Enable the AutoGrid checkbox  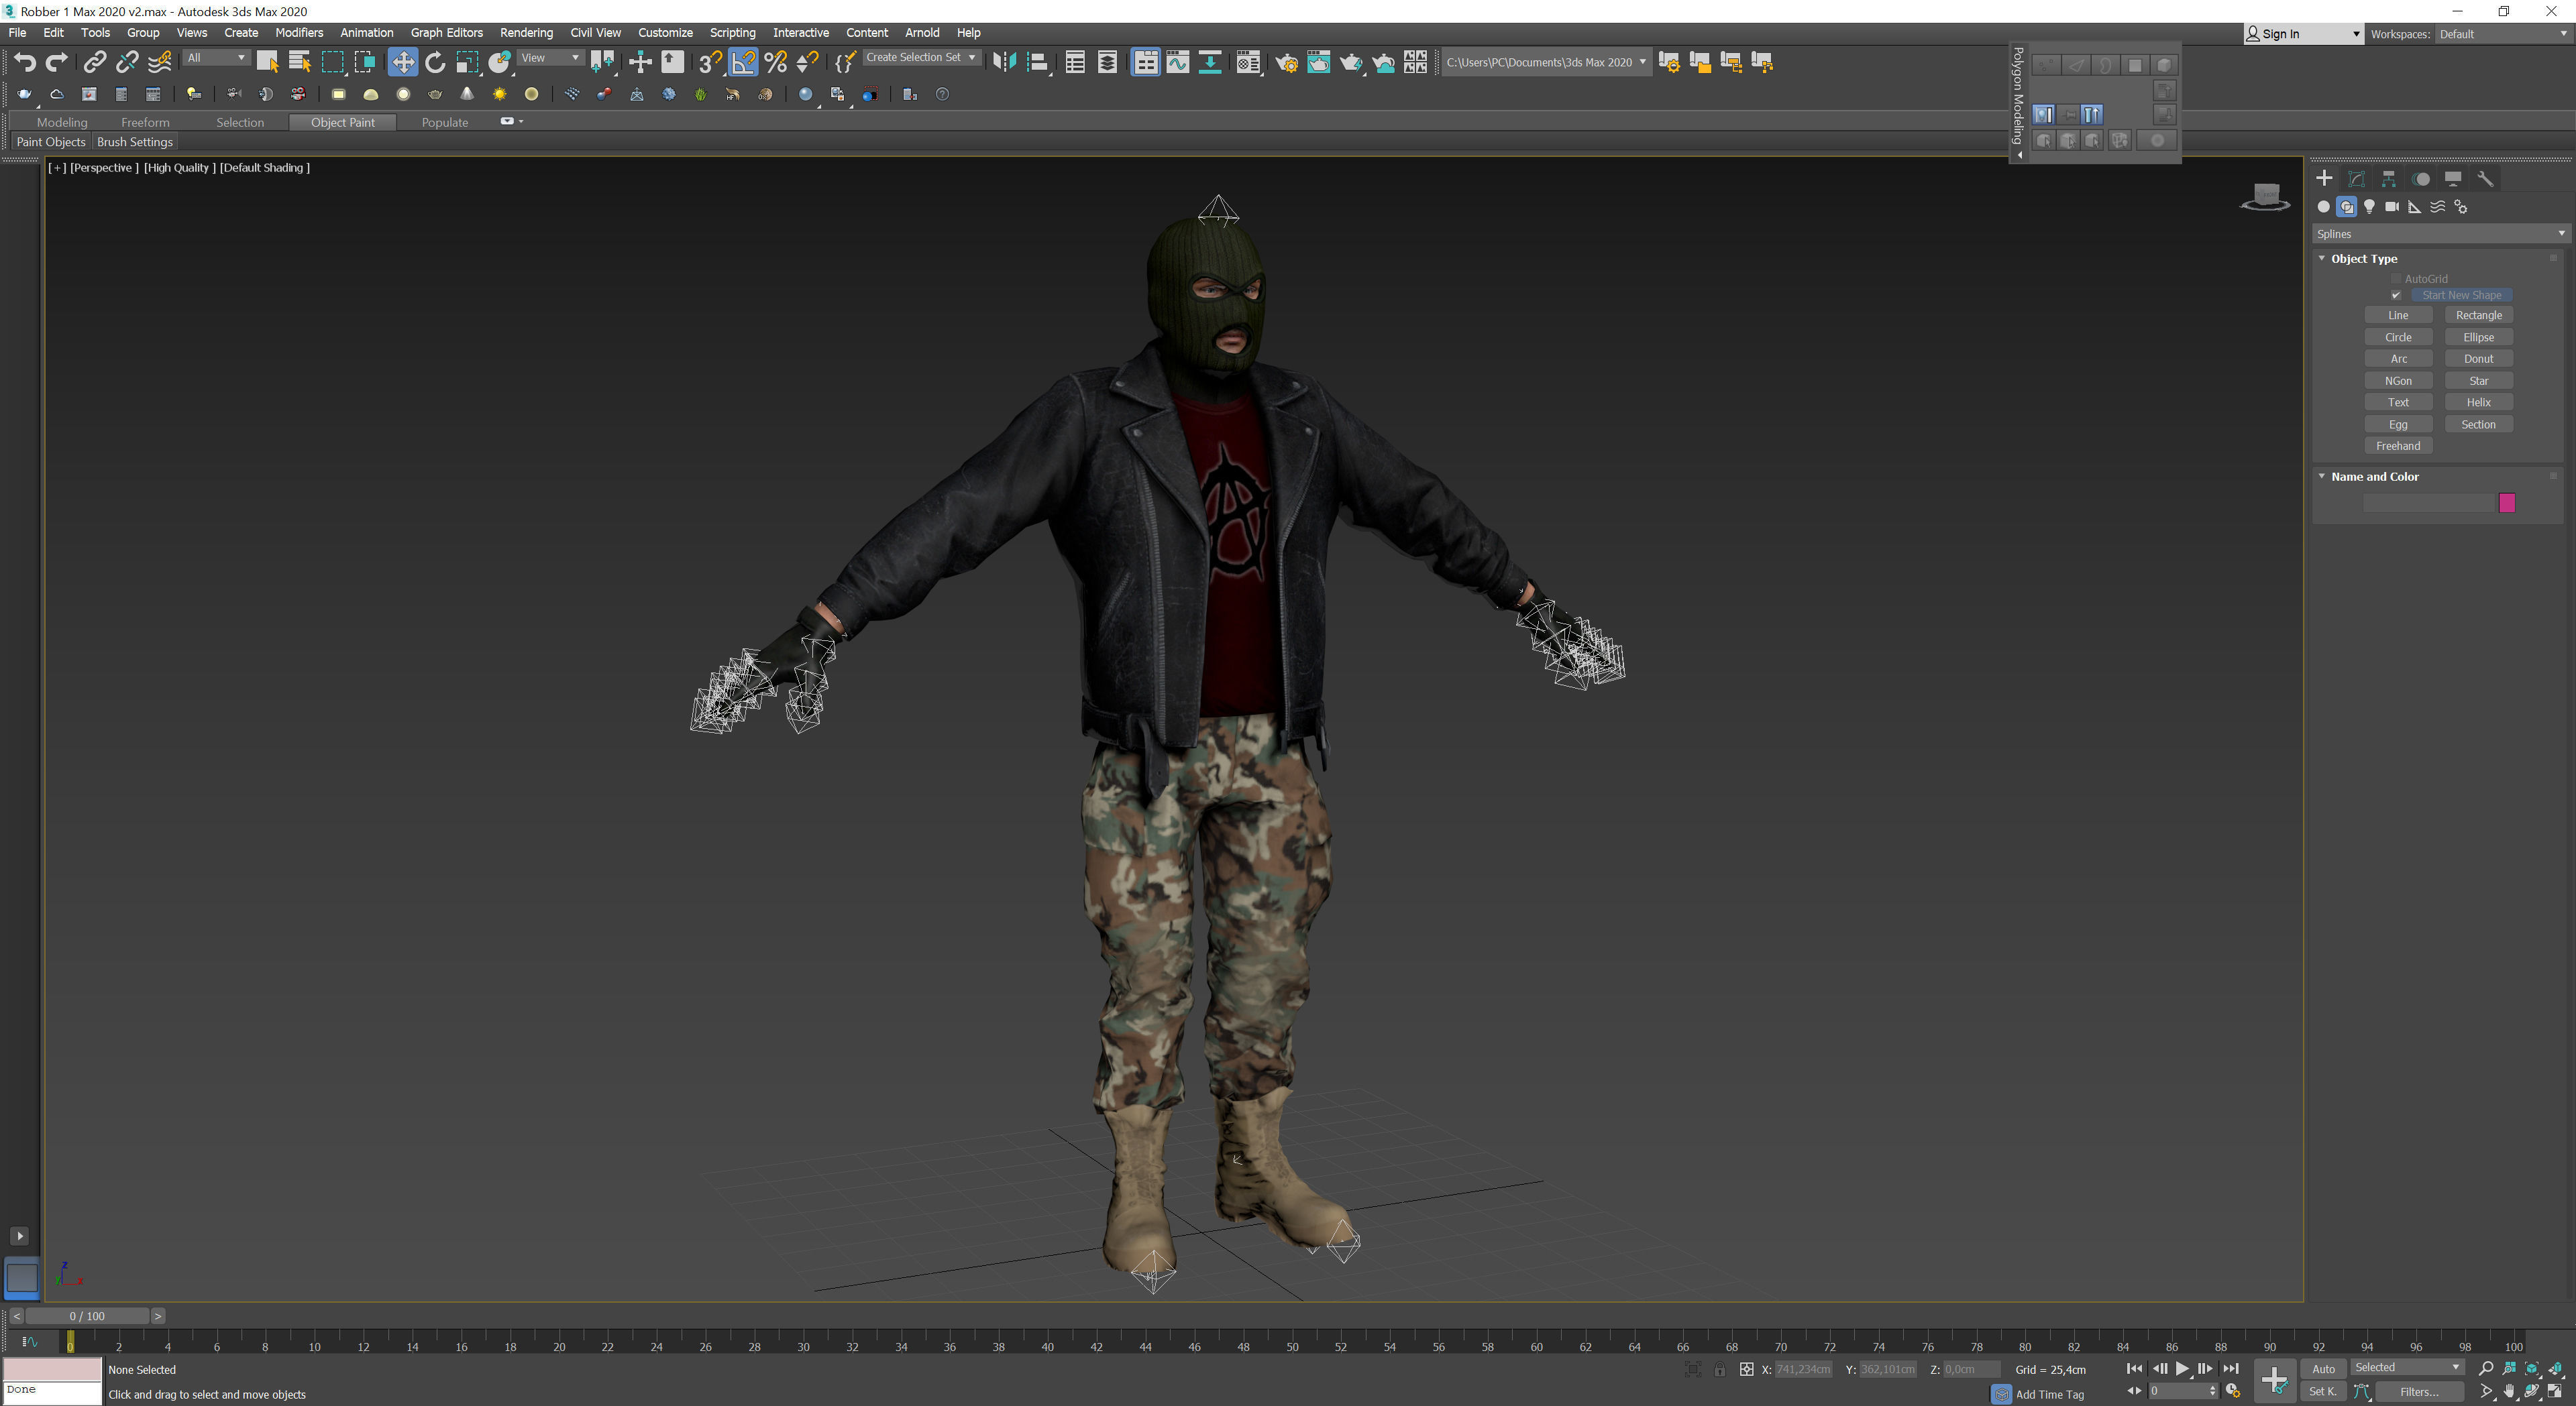pyautogui.click(x=2396, y=279)
